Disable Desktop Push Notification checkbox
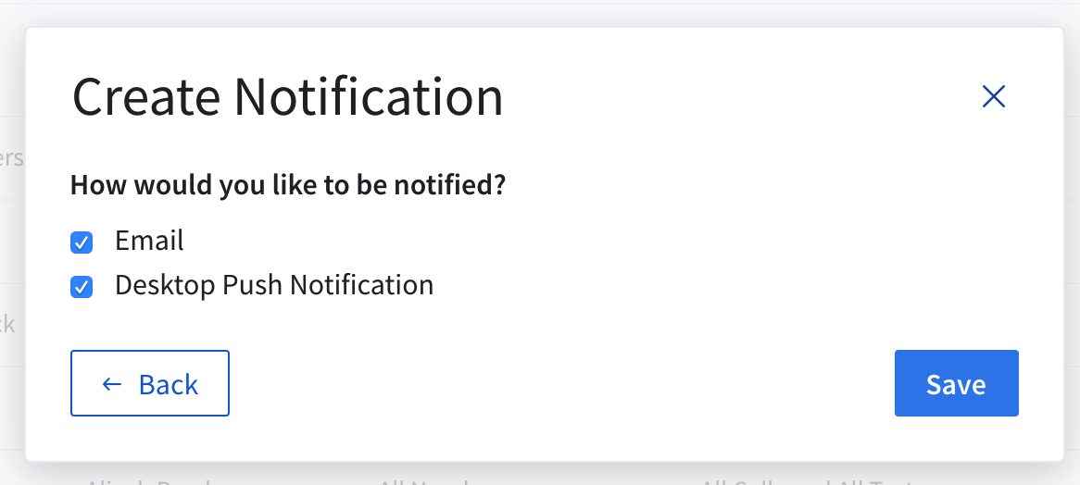The width and height of the screenshot is (1080, 485). 82,287
